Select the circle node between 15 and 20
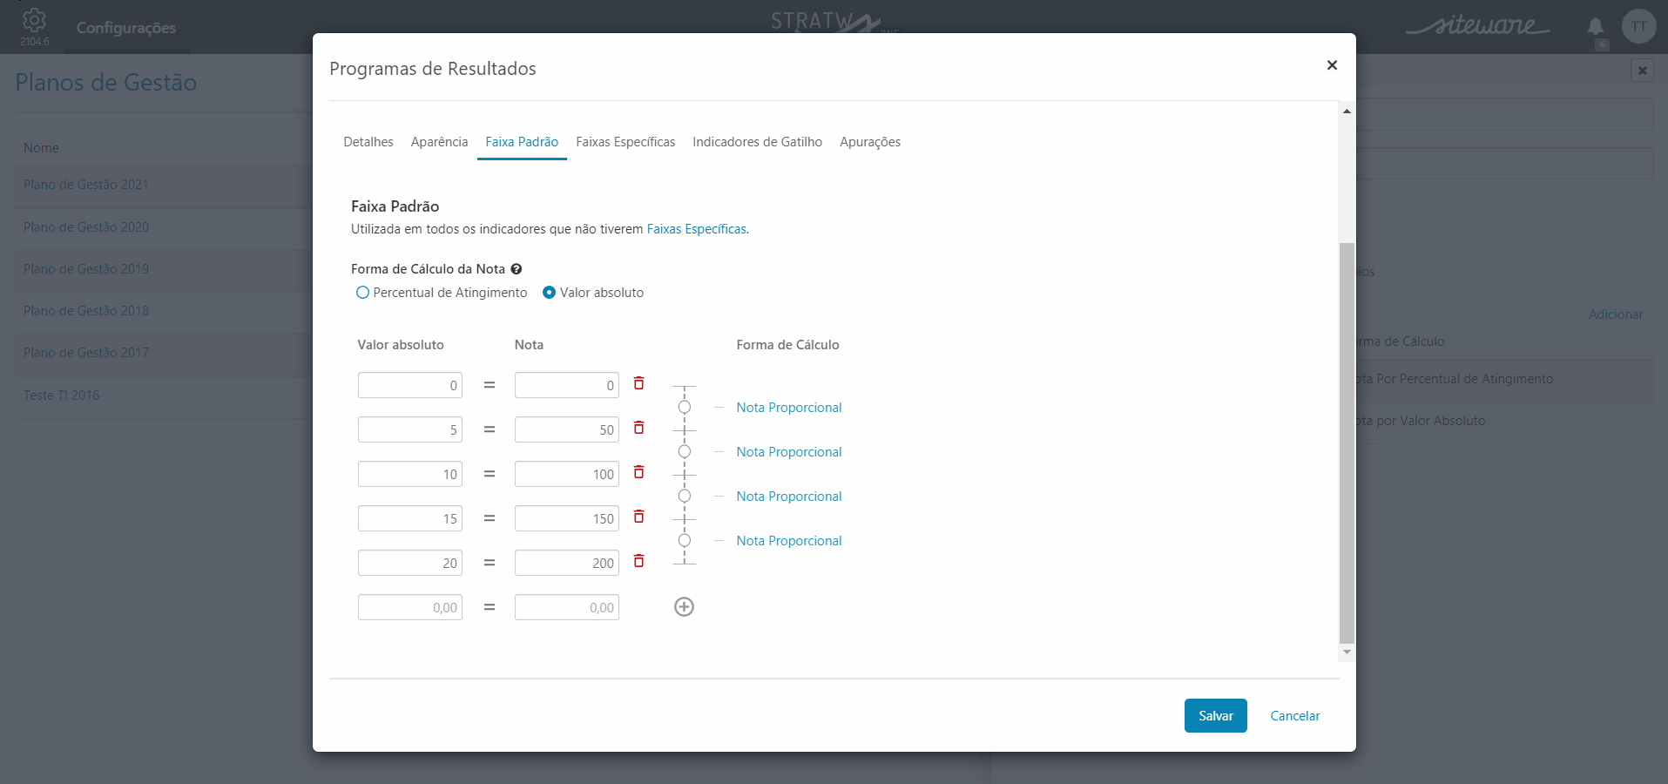 coord(685,540)
